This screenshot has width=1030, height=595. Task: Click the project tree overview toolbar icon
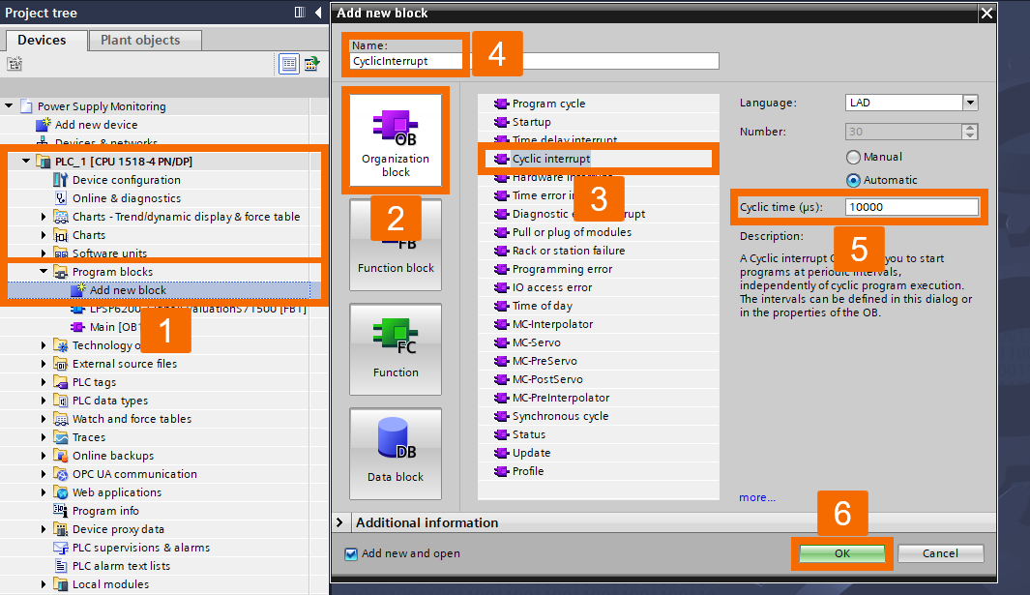pyautogui.click(x=312, y=64)
